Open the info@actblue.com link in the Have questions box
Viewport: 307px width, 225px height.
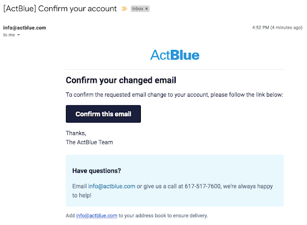coord(112,186)
